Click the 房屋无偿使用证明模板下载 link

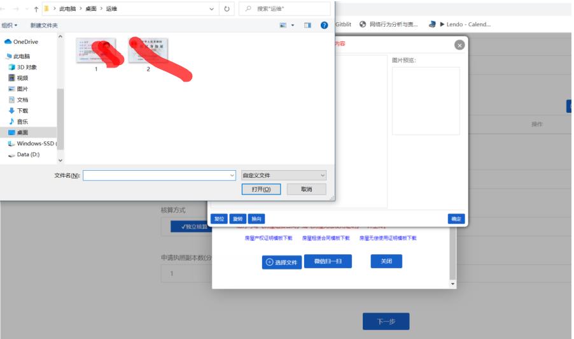tap(388, 238)
